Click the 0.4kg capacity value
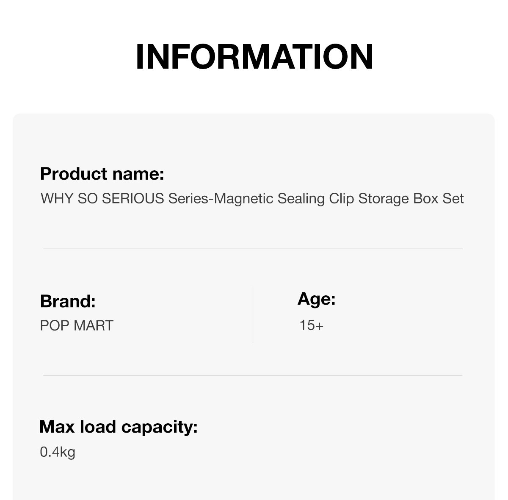This screenshot has width=508, height=500. 58,452
